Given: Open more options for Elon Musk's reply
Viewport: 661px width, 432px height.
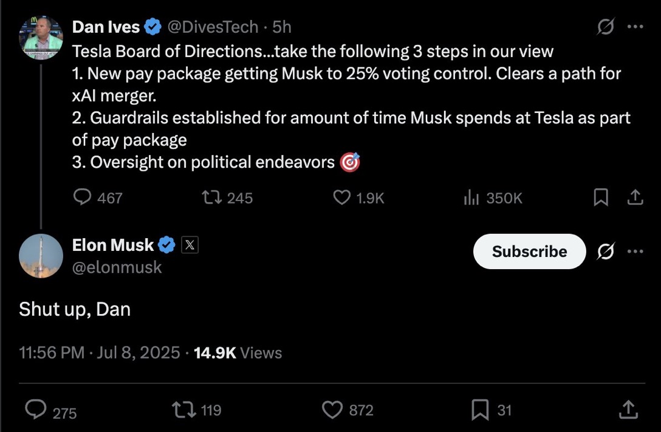Looking at the screenshot, I should (635, 251).
